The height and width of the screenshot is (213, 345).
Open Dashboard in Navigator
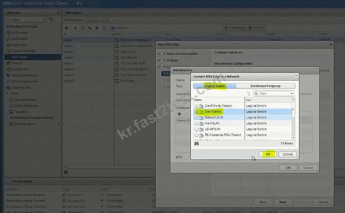(x=19, y=39)
